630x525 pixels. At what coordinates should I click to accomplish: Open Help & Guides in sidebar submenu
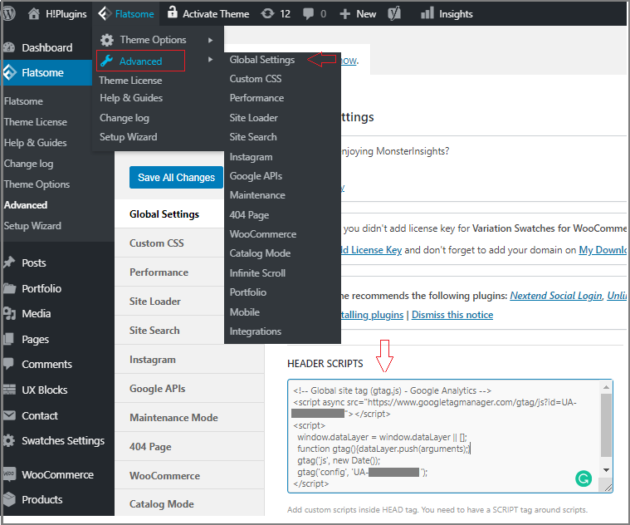pyautogui.click(x=35, y=143)
